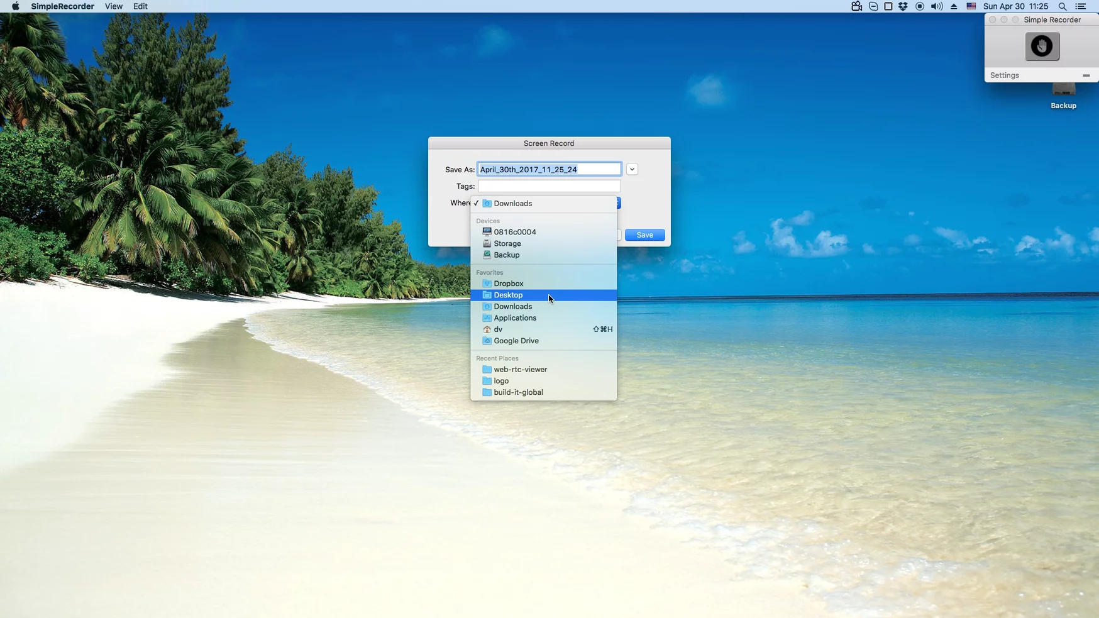
Task: Open the movie camera menu bar icon
Action: [856, 6]
